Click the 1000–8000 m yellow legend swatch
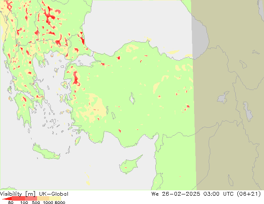The image size is (264, 204). click(x=55, y=198)
